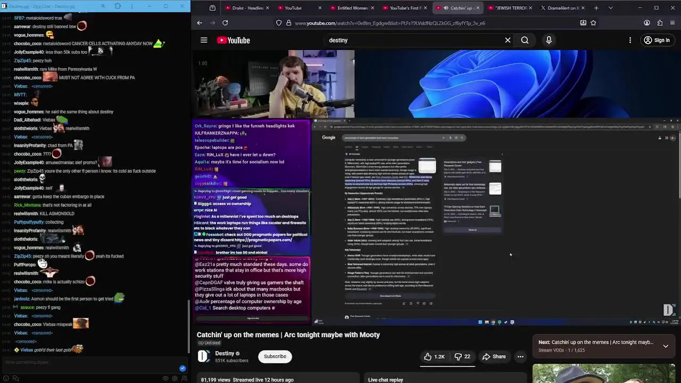Click the blue checkmark badge in chat input
681x383 pixels.
[x=182, y=368]
